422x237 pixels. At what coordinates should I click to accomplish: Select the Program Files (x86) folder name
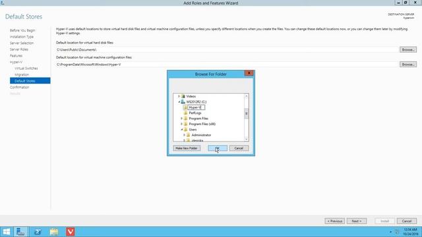coord(202,124)
